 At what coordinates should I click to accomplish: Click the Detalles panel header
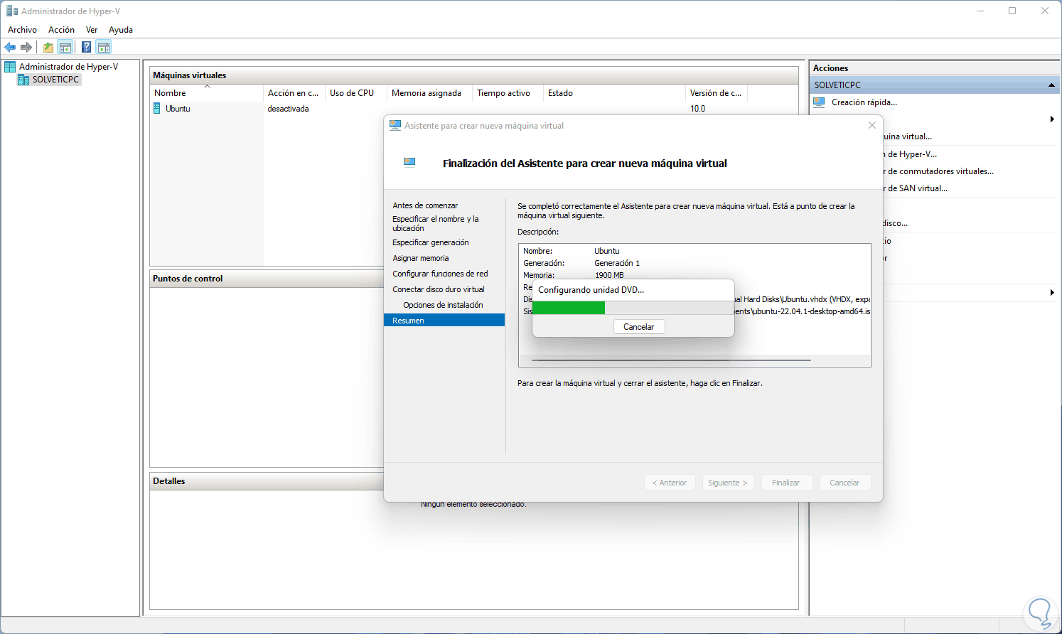(267, 481)
